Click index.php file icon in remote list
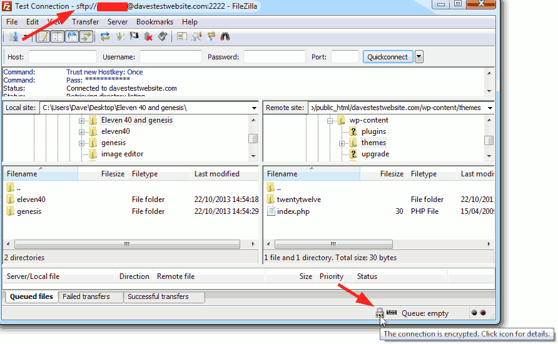558x344 pixels. pos(271,211)
